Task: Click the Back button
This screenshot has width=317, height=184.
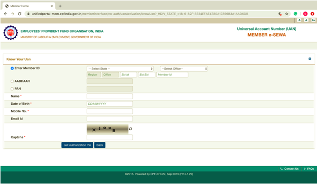Action: [x=100, y=145]
